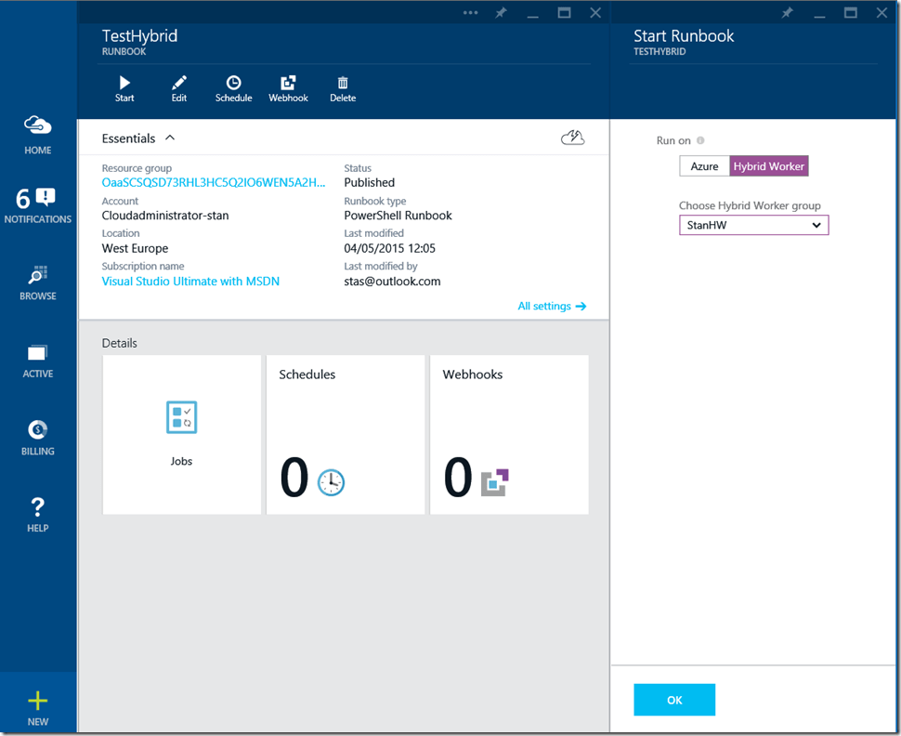Open Help from the sidebar
The height and width of the screenshot is (736, 901).
click(x=38, y=514)
